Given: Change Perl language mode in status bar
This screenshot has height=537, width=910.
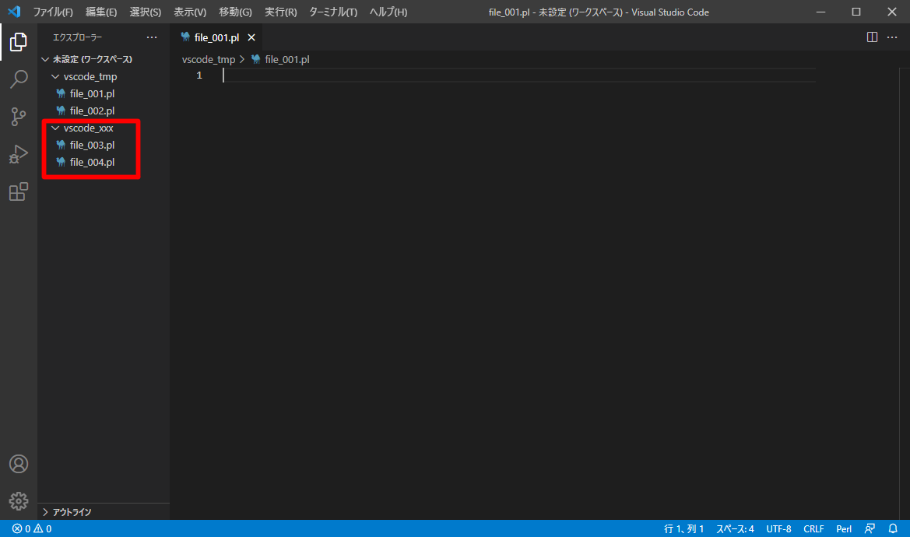Looking at the screenshot, I should point(844,528).
